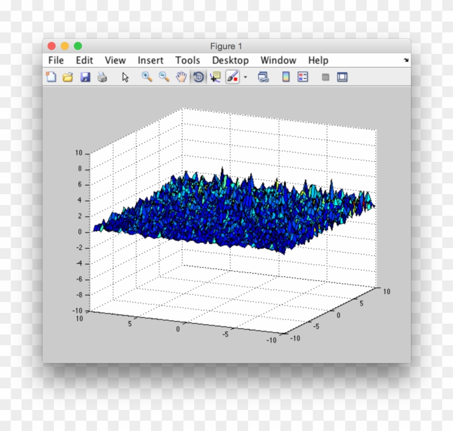Viewport: 453px width, 431px height.
Task: Show the plot tools panel
Action: (x=342, y=77)
